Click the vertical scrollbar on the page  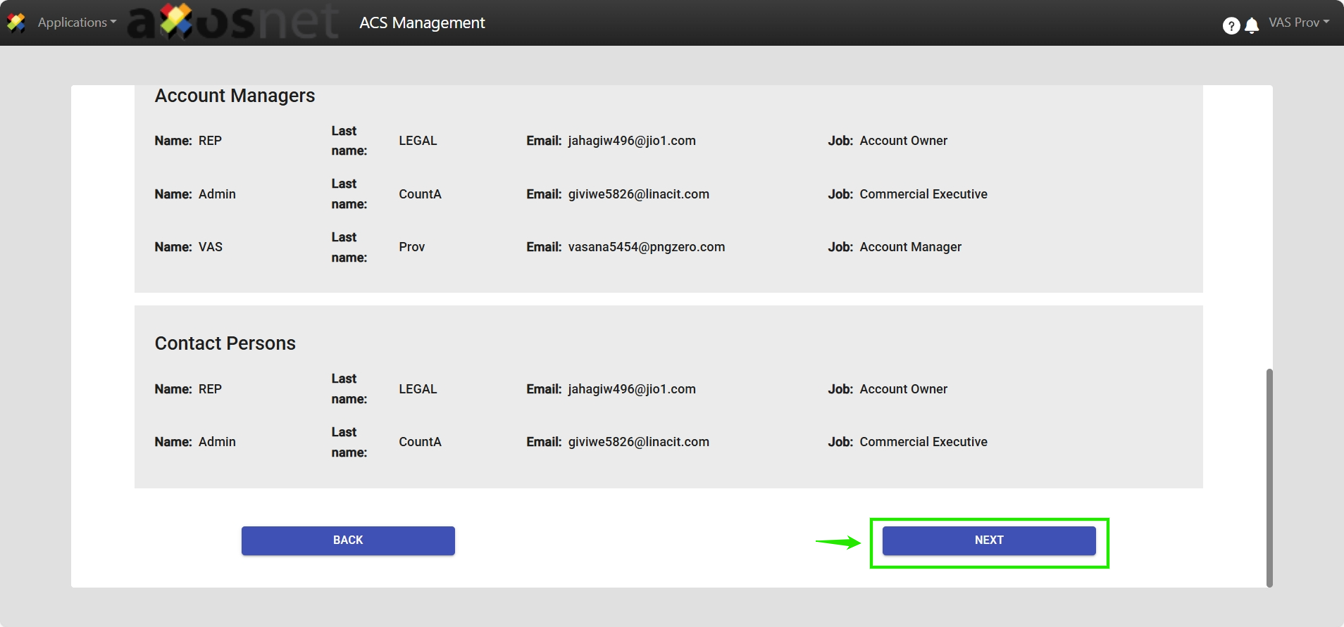(x=1269, y=477)
